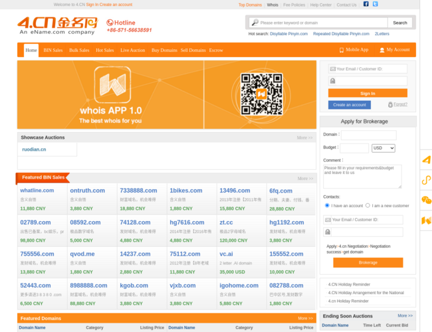
Task: Click the 4.CN logo in header
Action: [57, 26]
